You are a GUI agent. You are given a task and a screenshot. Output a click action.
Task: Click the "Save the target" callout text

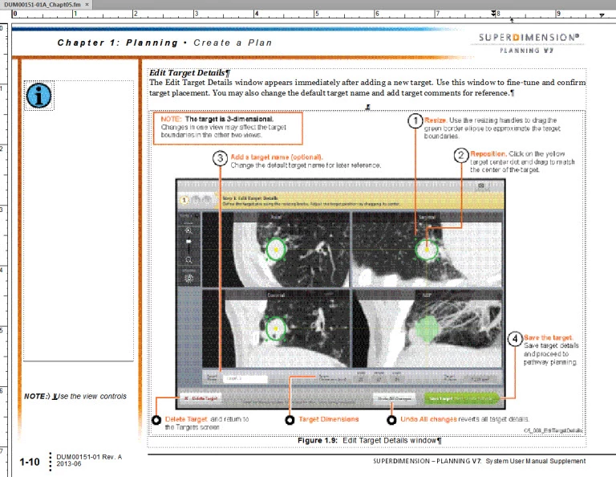pyautogui.click(x=548, y=337)
